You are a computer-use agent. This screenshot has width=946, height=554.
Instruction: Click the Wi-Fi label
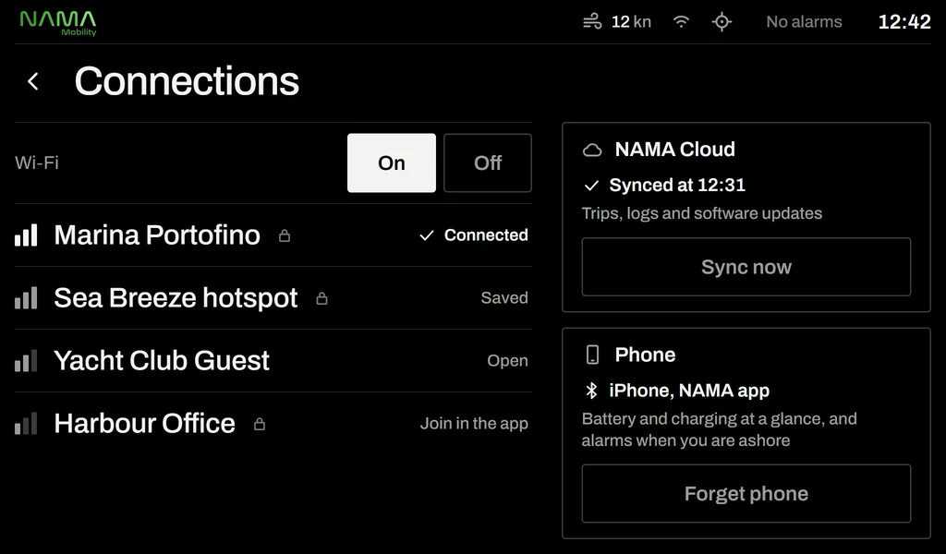(x=37, y=163)
